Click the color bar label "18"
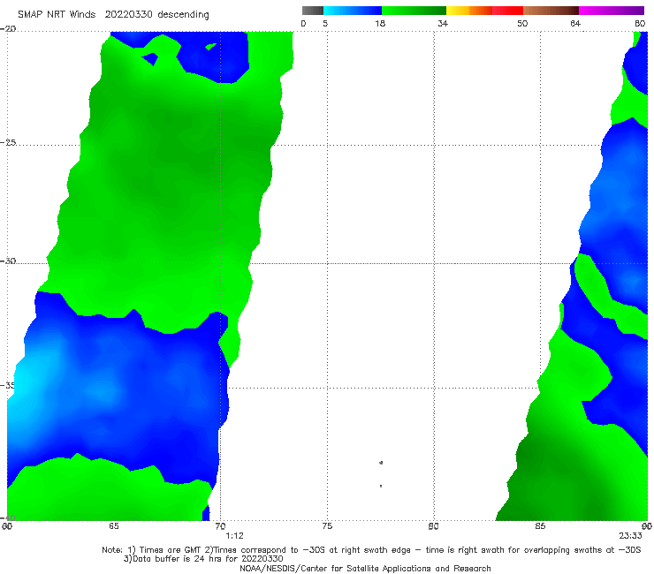654x574 pixels. 379,23
